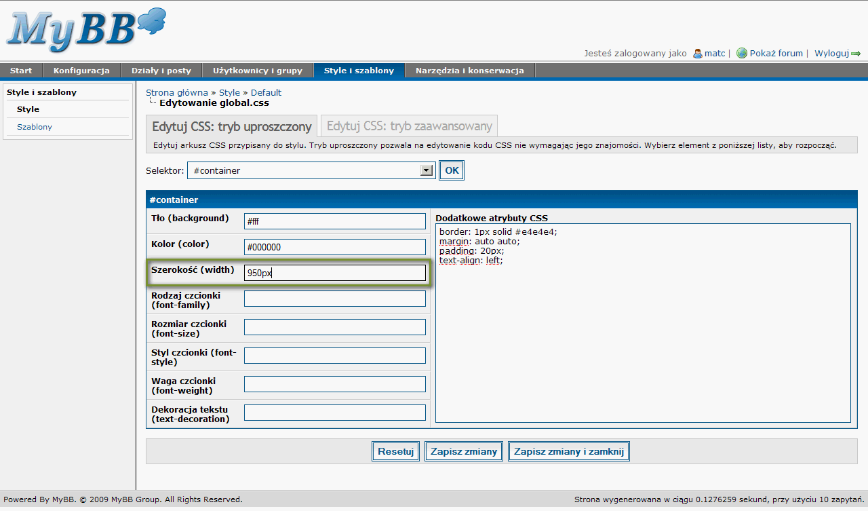Screen dimensions: 868x511
Task: Click the MyBB logo image
Action: click(x=86, y=29)
